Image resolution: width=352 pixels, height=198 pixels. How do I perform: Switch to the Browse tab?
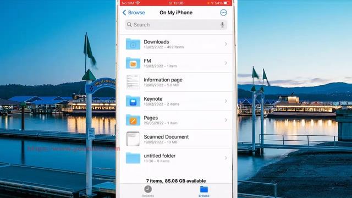point(204,191)
